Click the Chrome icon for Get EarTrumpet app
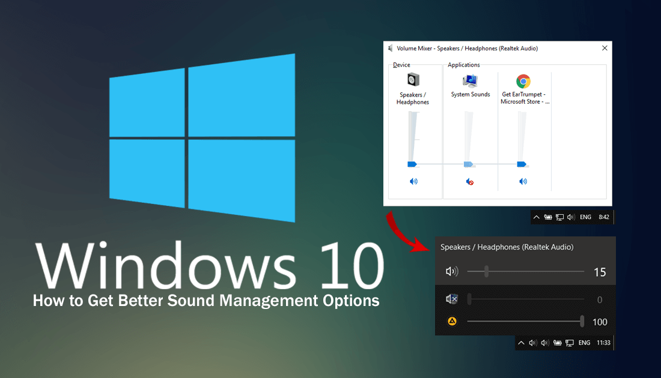 point(523,81)
